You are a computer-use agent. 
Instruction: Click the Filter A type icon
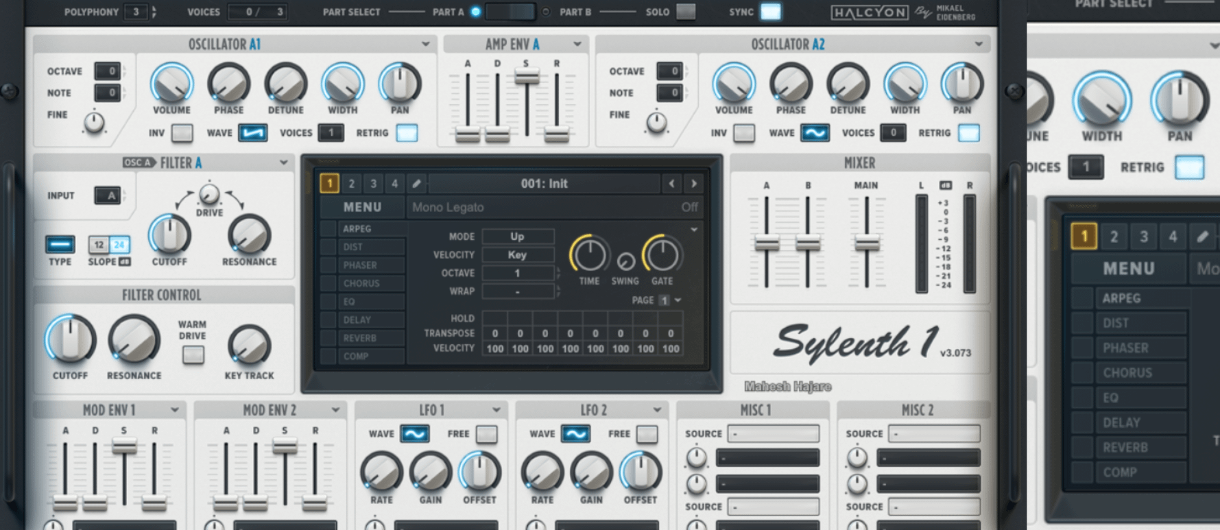click(60, 244)
